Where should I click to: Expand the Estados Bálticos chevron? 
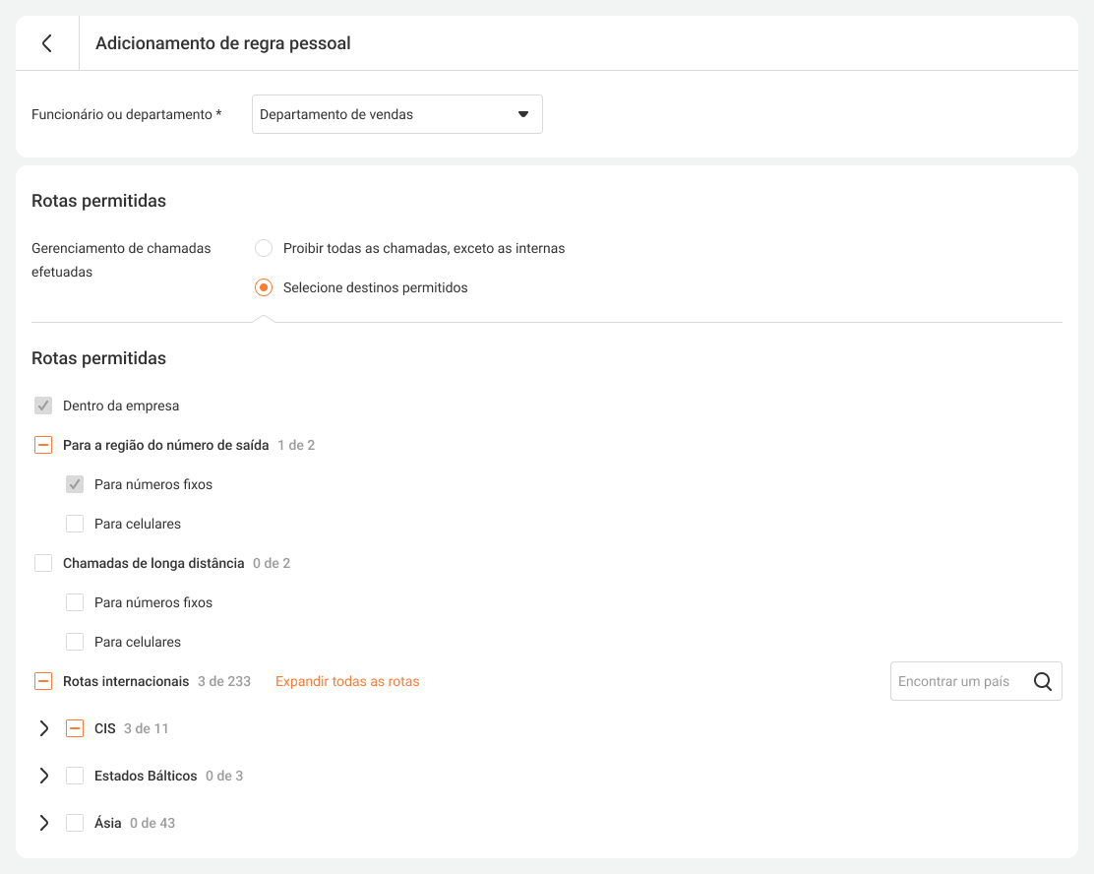43,776
